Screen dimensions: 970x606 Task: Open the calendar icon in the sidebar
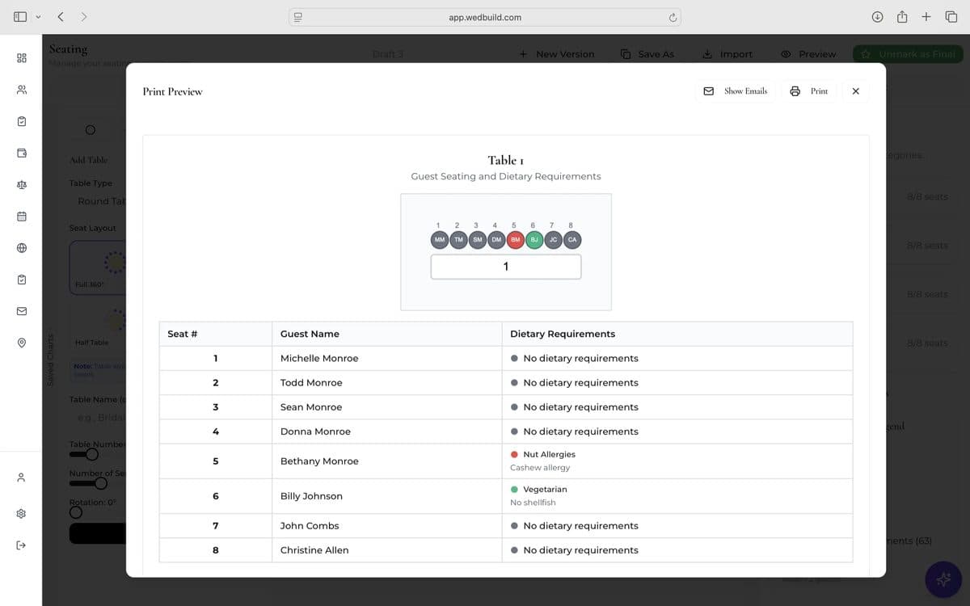coord(22,217)
